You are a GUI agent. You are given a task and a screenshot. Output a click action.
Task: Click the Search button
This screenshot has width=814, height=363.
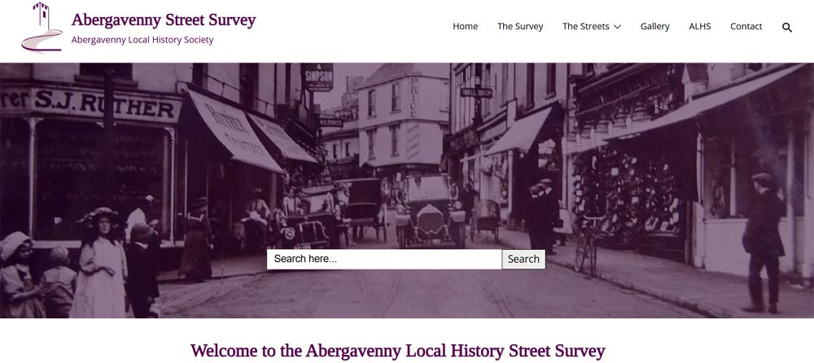523,259
